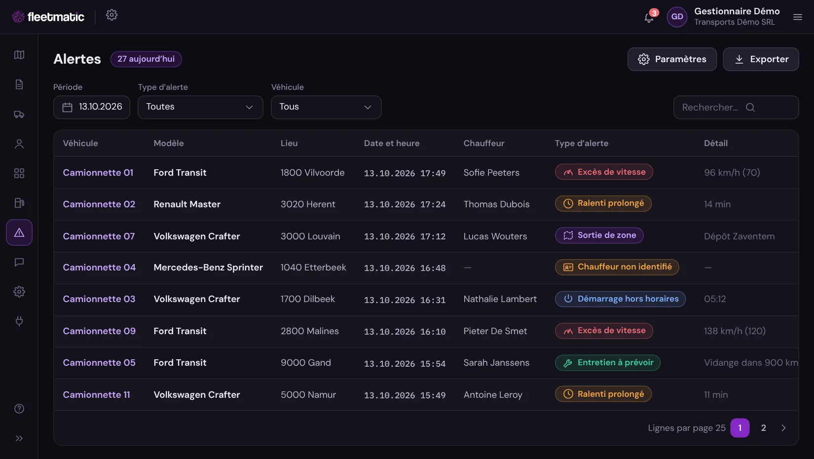The image size is (814, 459).
Task: Open the Véhicule dropdown Tous
Action: [326, 107]
